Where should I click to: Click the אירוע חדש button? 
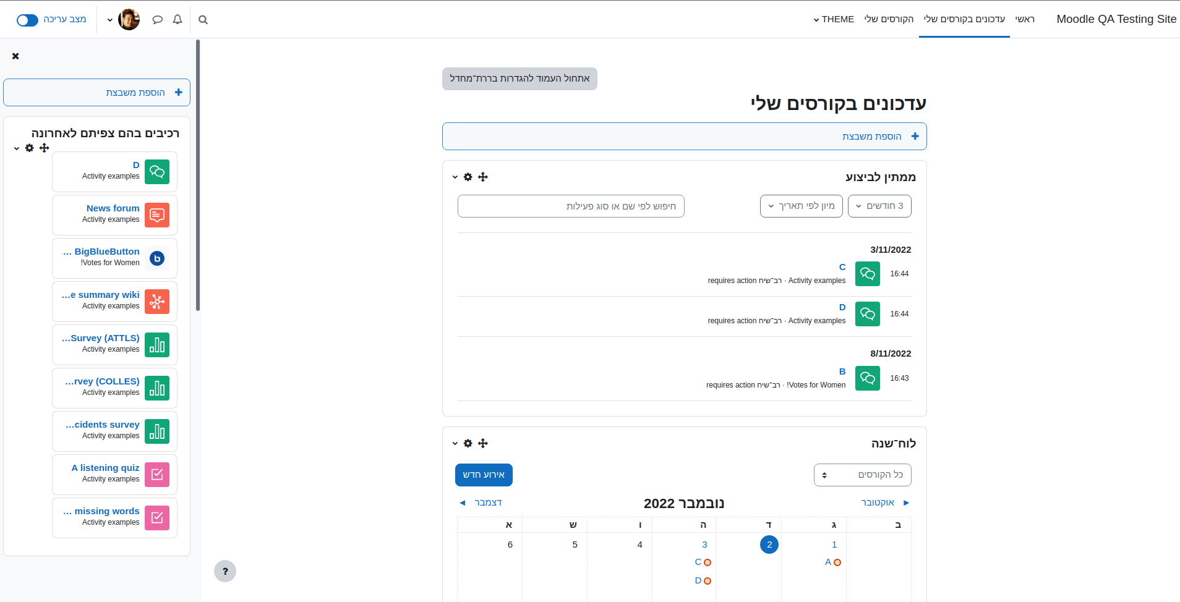pyautogui.click(x=484, y=475)
